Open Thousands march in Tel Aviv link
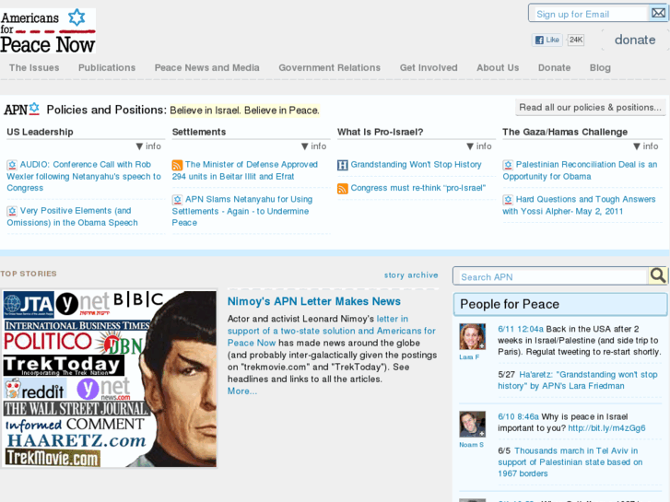This screenshot has height=502, width=670. click(570, 461)
